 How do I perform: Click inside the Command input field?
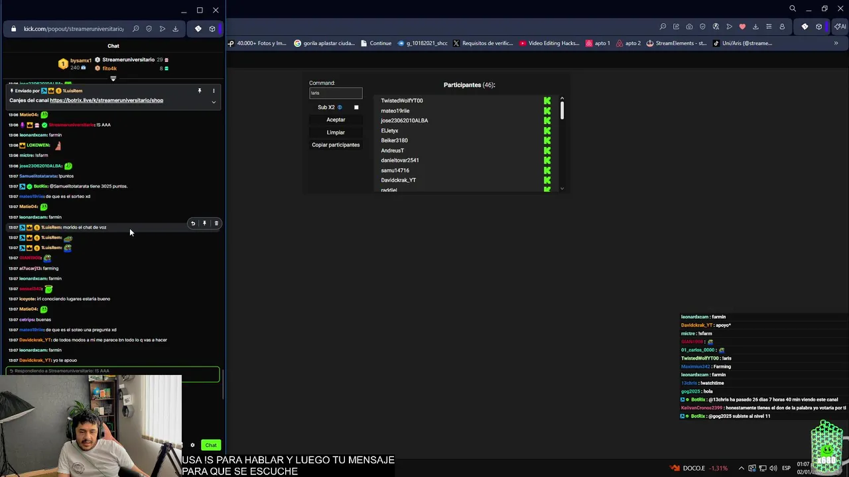(336, 93)
